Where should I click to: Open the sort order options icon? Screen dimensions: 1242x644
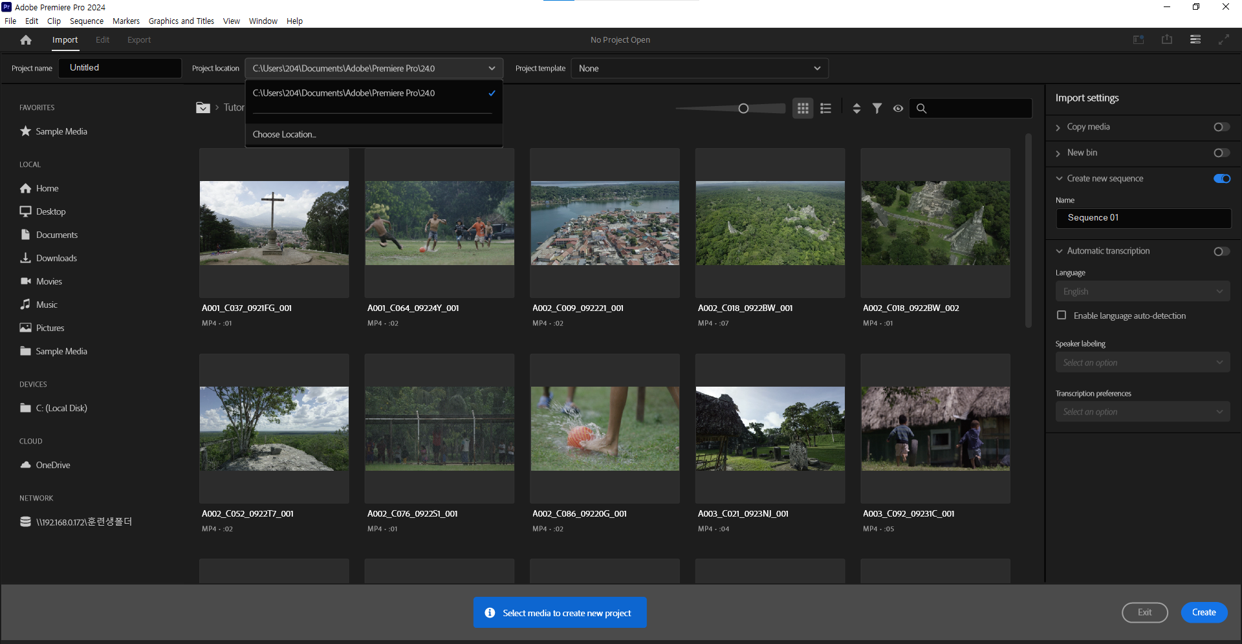[x=856, y=109]
